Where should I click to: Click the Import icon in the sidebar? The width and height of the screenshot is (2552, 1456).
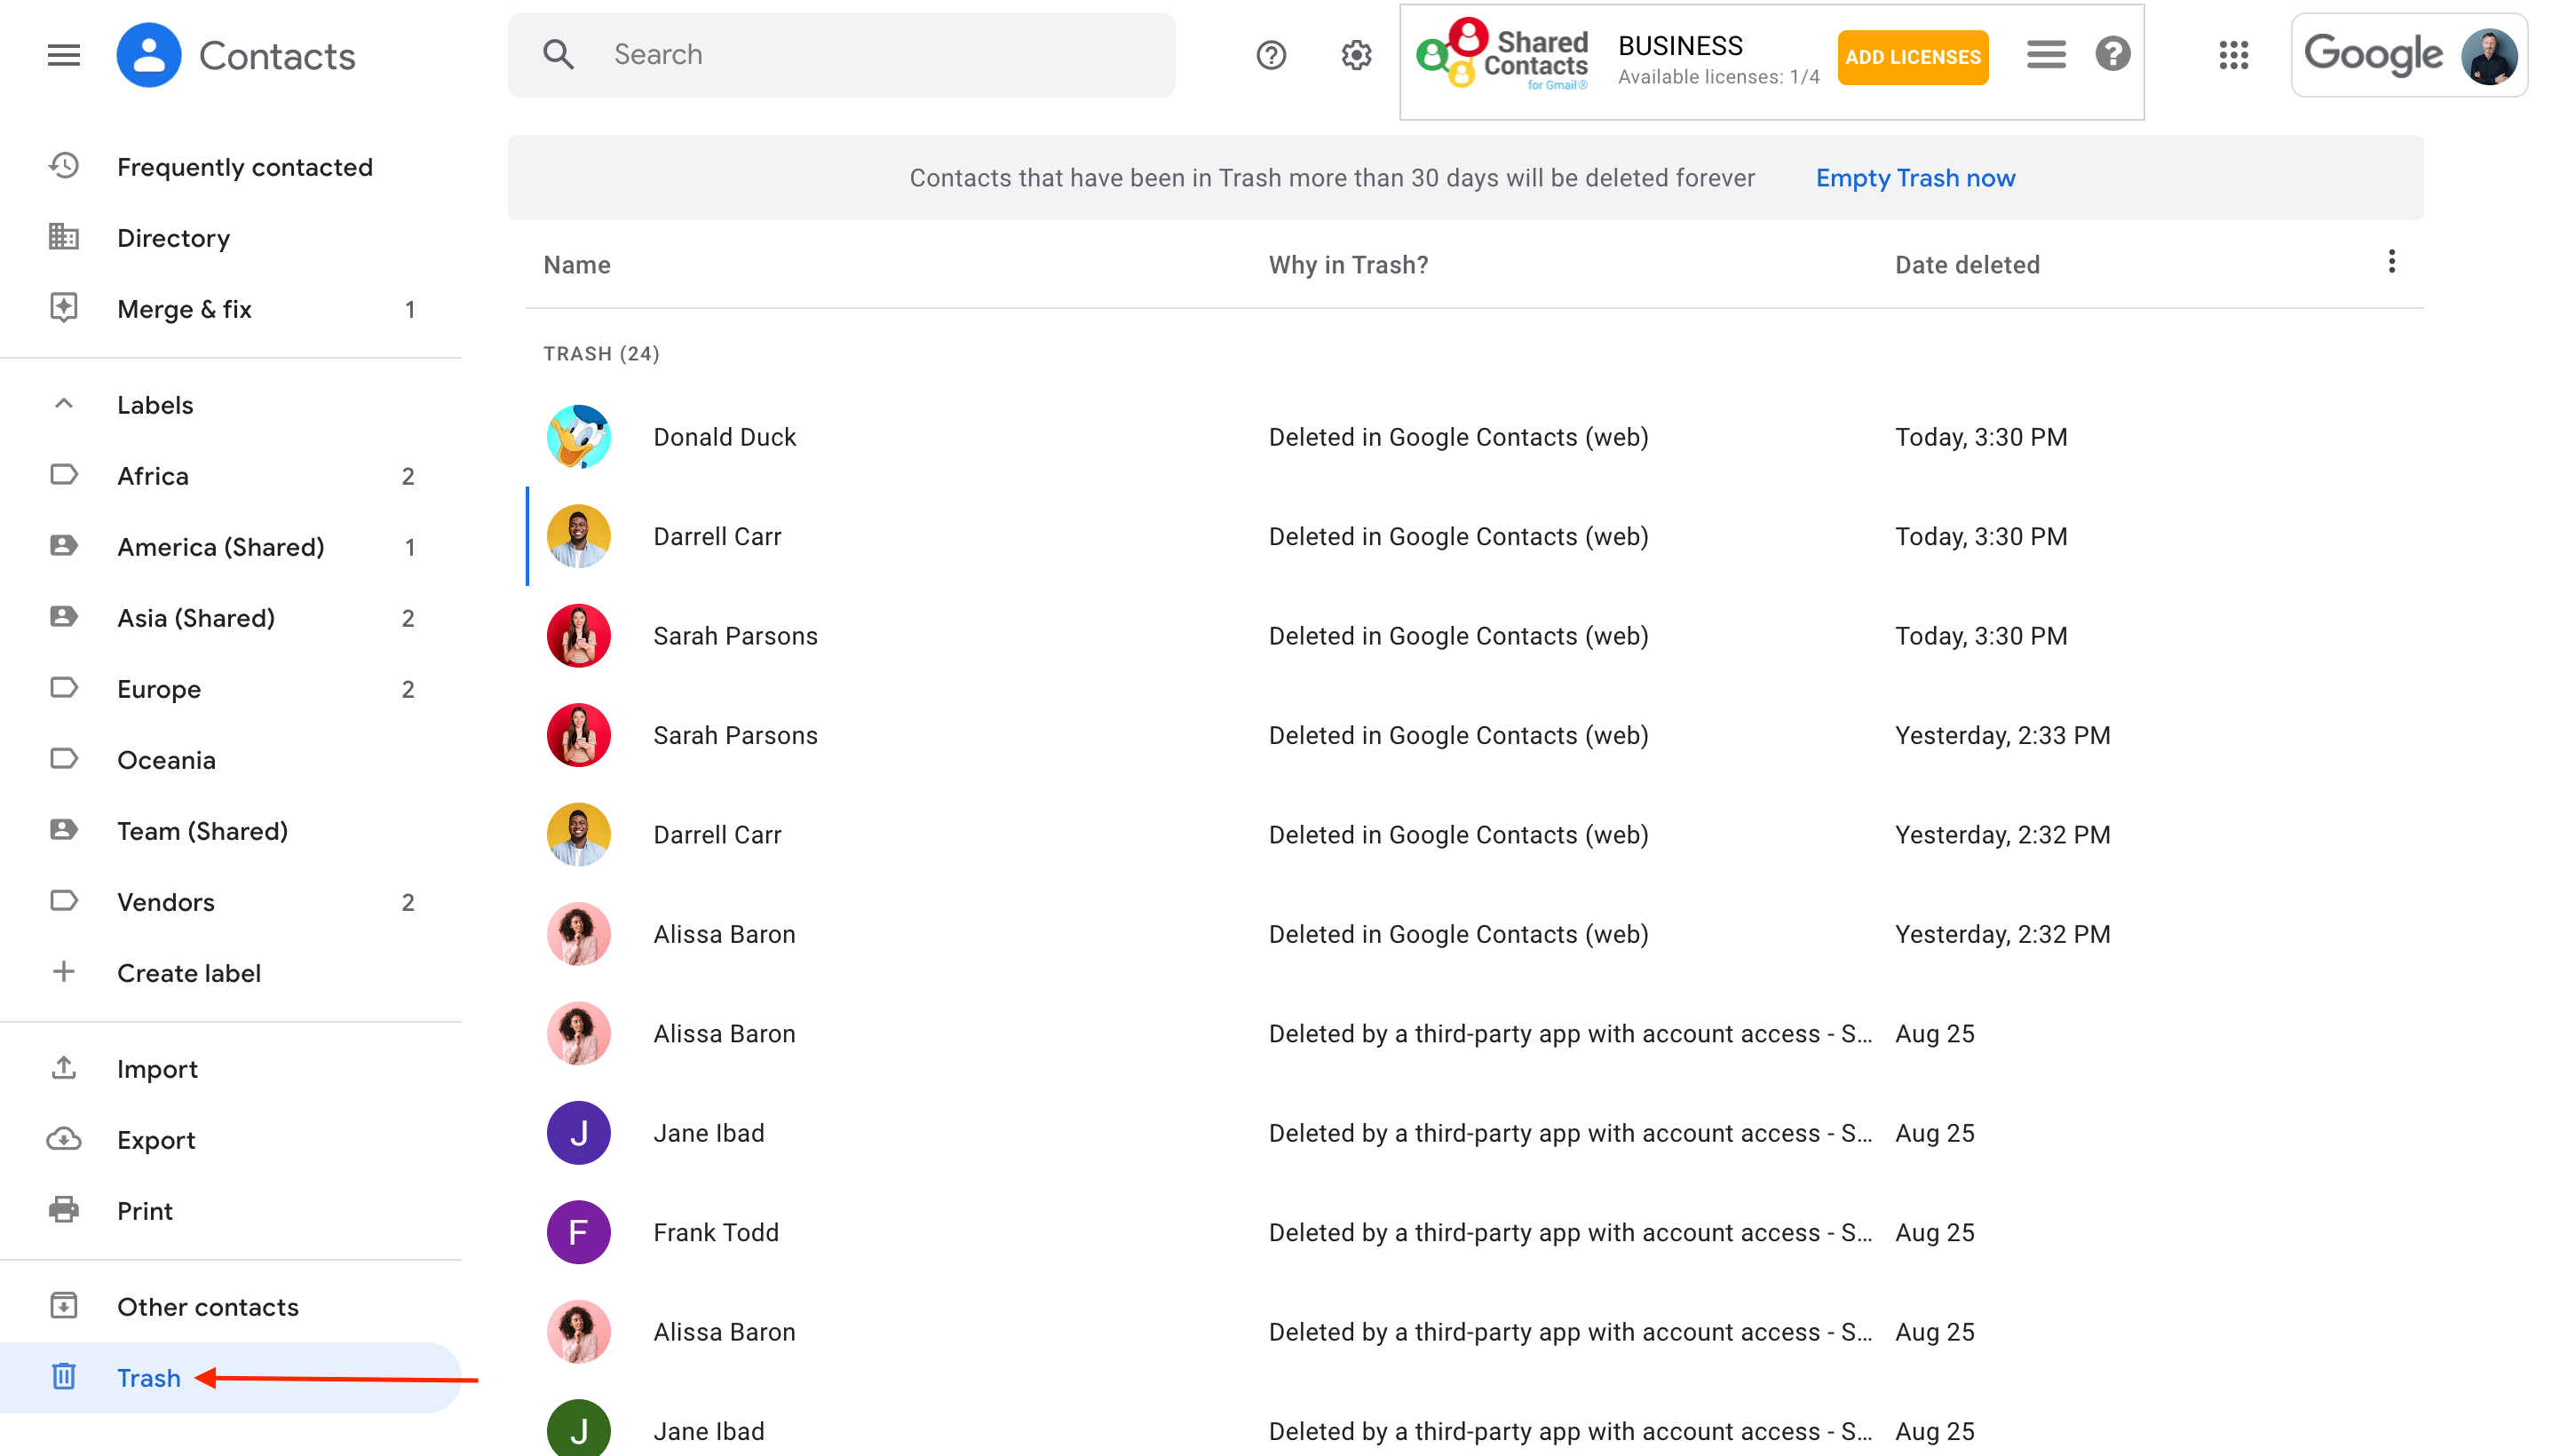click(x=63, y=1068)
